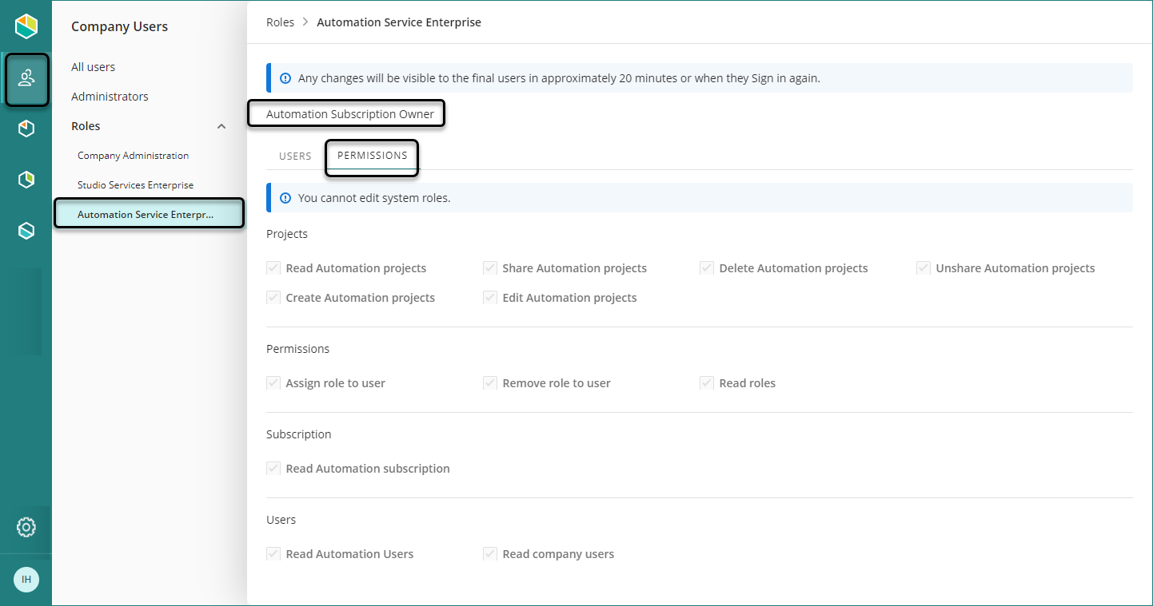Click the Company Users heading
Image resolution: width=1153 pixels, height=606 pixels.
tap(119, 26)
